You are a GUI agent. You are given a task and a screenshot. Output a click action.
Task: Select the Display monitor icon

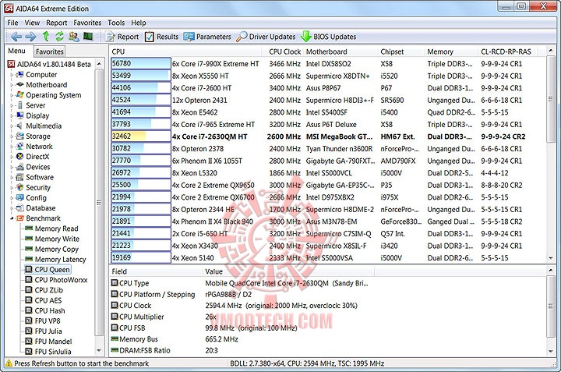20,115
